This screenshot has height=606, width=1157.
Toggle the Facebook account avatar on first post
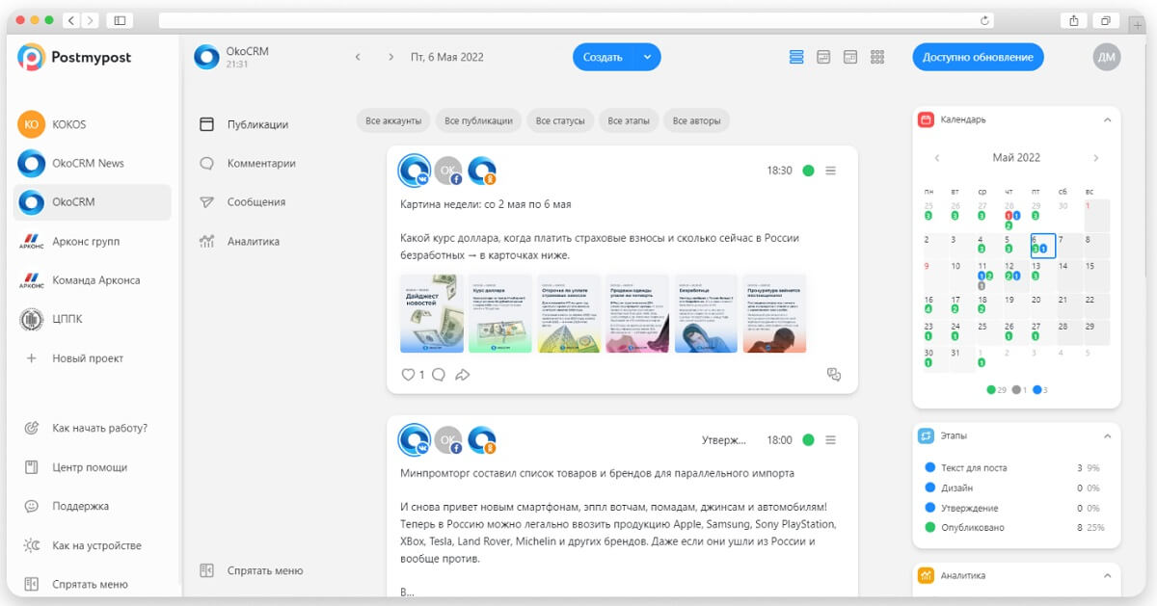pos(447,171)
